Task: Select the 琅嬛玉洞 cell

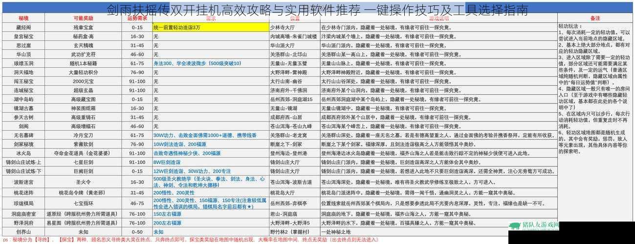Action: 23,63
